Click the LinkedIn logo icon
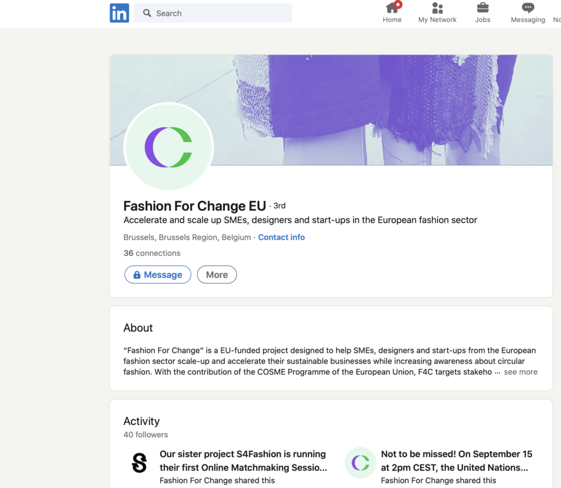Image resolution: width=561 pixels, height=488 pixels. (x=119, y=13)
